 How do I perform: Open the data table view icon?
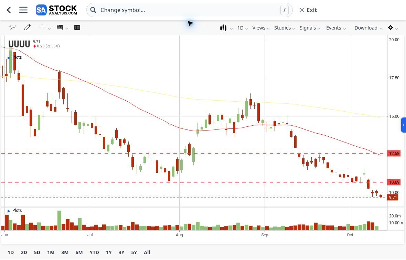pos(77,27)
